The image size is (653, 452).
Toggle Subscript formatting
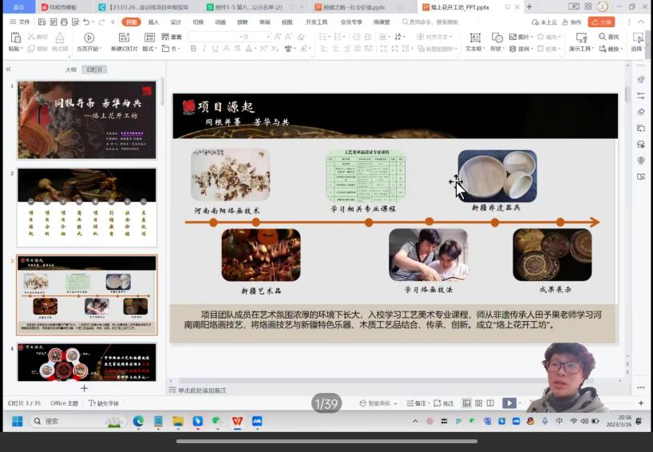tap(275, 49)
